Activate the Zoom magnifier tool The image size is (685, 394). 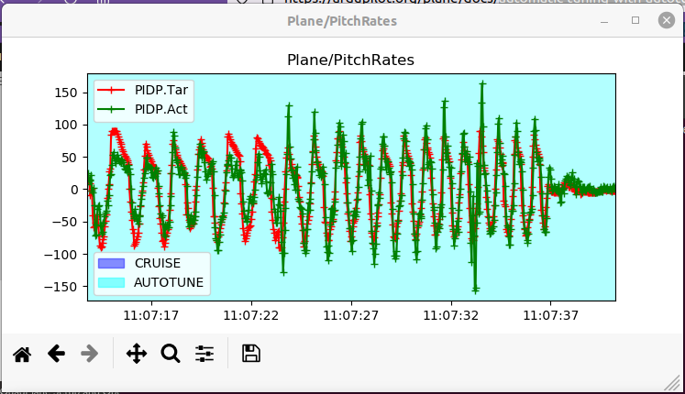[x=171, y=354]
